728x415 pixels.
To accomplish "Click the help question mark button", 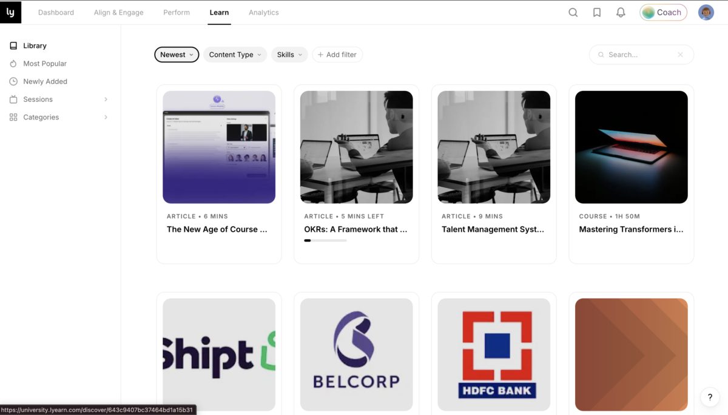I will point(710,397).
